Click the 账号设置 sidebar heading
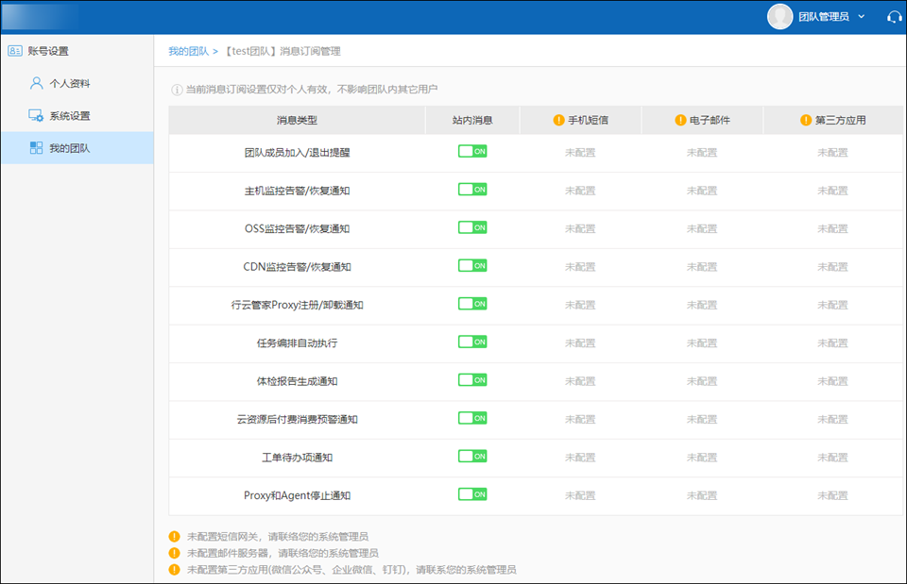Image resolution: width=907 pixels, height=584 pixels. pos(47,51)
